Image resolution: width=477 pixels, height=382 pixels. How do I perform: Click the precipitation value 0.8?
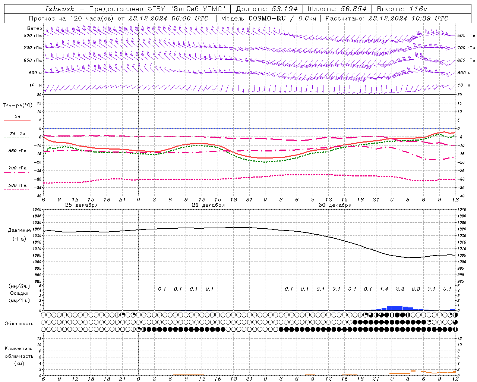tap(416, 289)
